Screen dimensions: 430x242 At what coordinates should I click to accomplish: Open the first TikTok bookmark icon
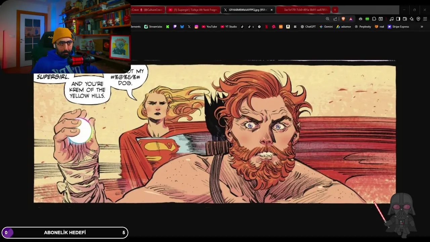242,27
